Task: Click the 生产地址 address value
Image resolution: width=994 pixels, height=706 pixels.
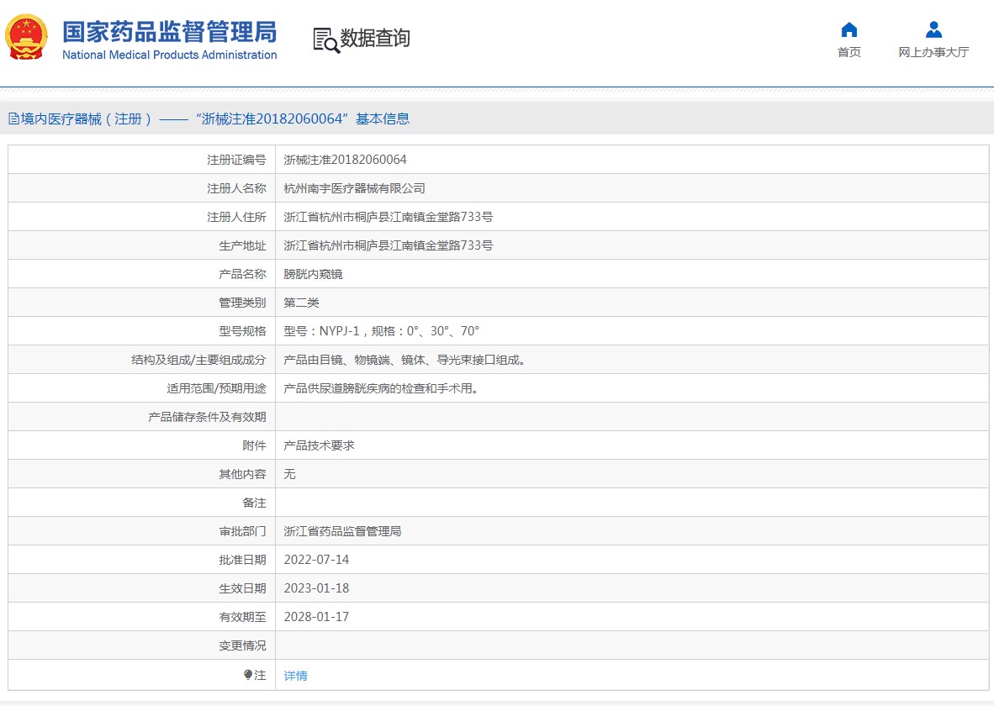Action: click(388, 245)
